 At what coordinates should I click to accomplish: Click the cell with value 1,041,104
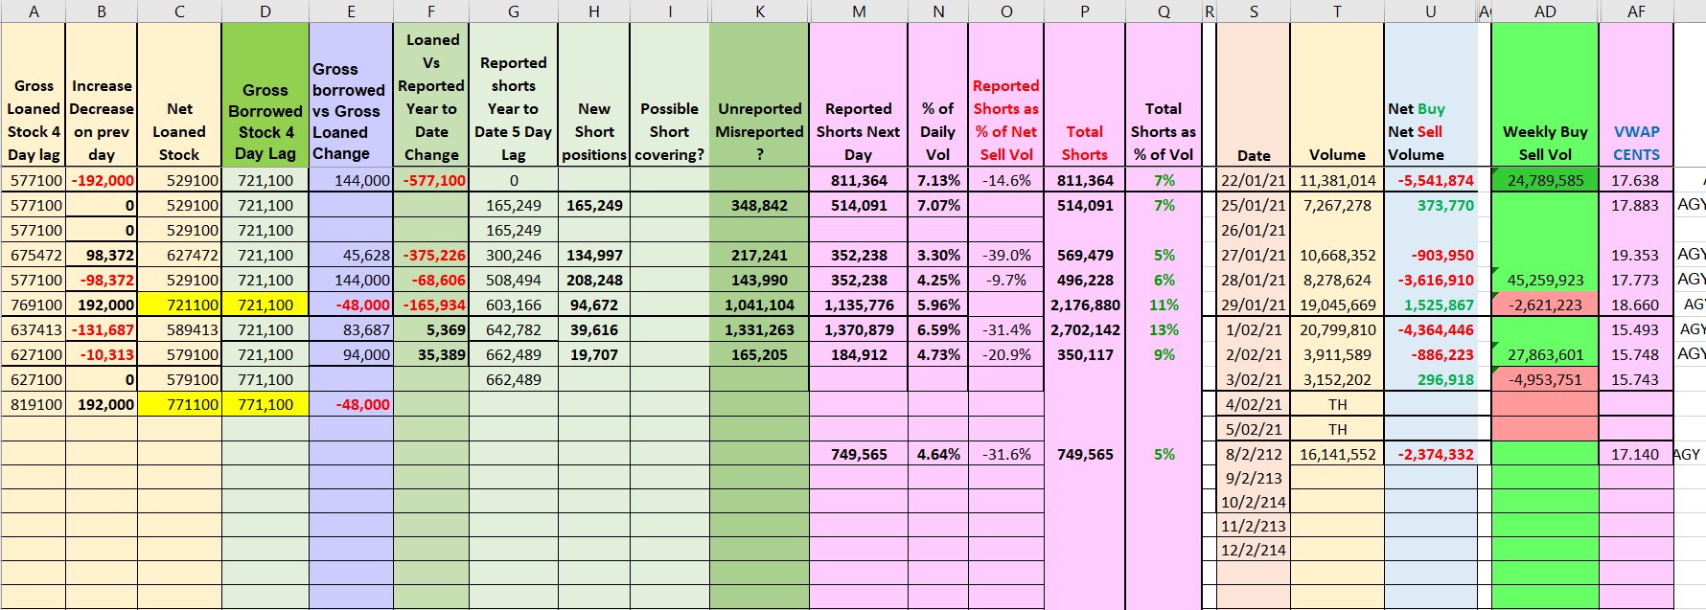pos(759,305)
